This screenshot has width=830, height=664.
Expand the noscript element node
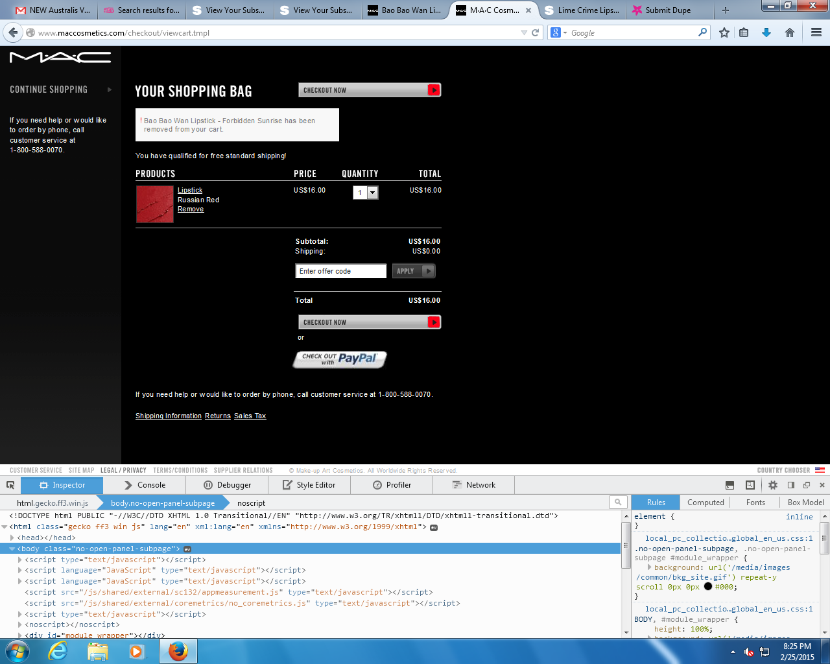pyautogui.click(x=20, y=625)
